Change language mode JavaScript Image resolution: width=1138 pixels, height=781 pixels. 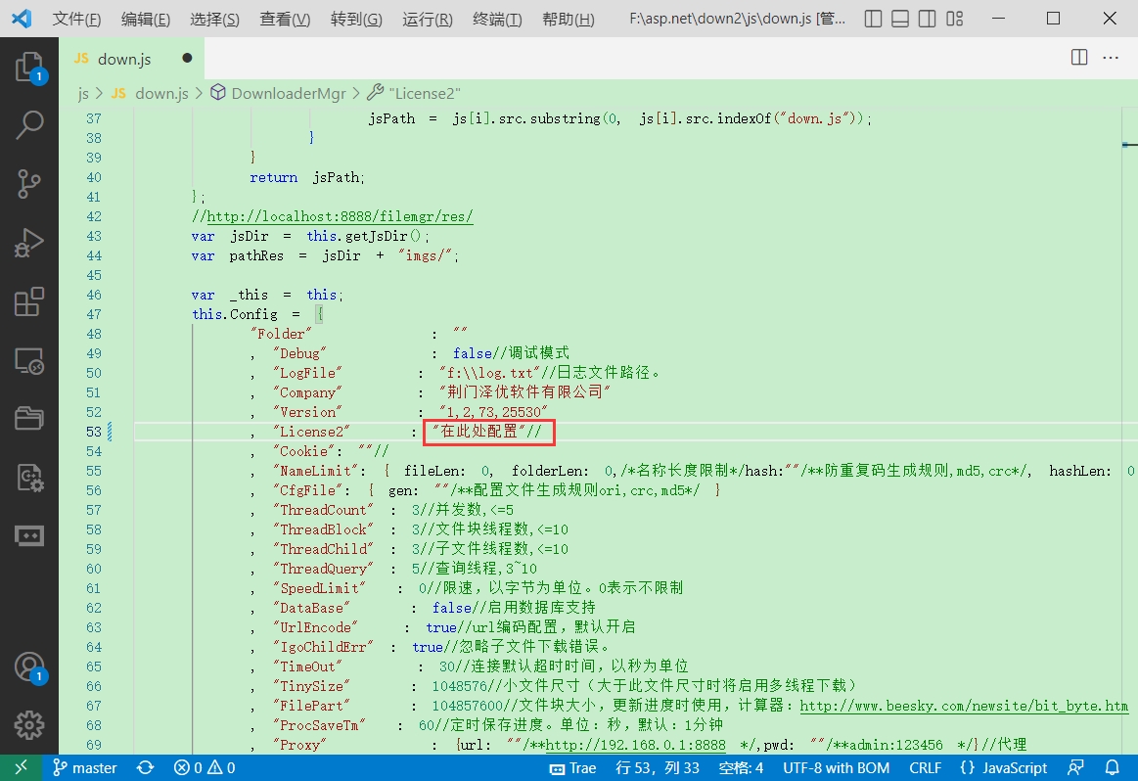click(x=1004, y=767)
